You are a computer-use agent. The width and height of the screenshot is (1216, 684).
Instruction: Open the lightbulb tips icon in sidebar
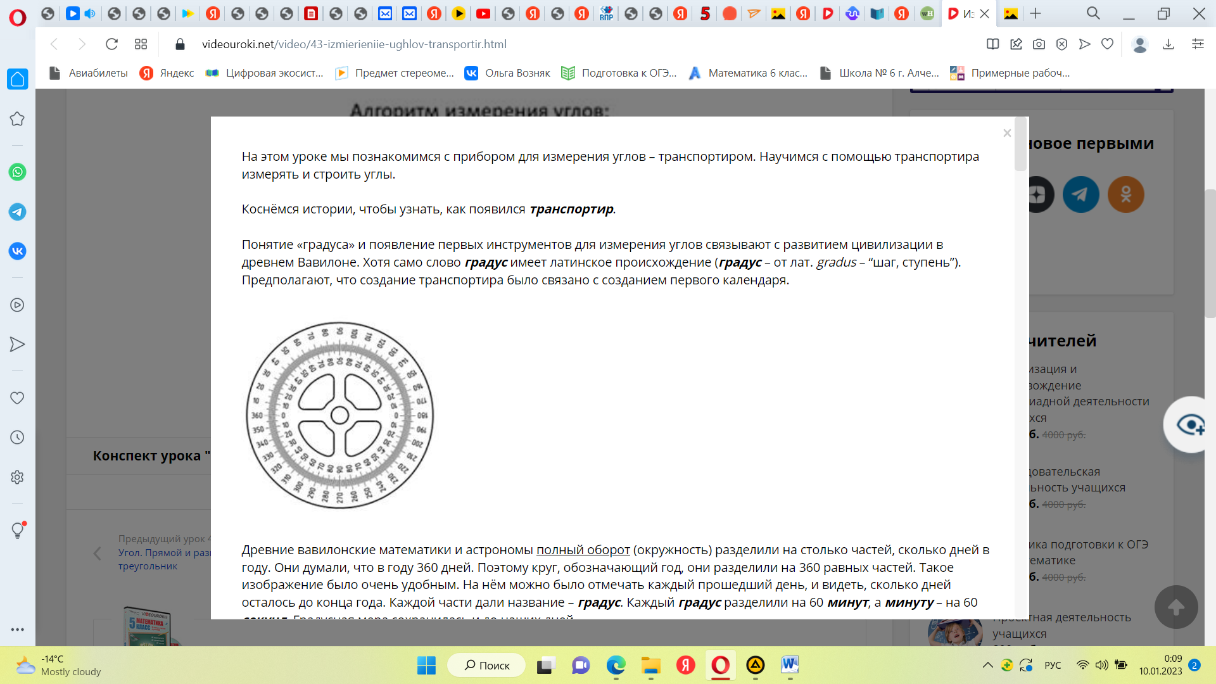click(18, 531)
